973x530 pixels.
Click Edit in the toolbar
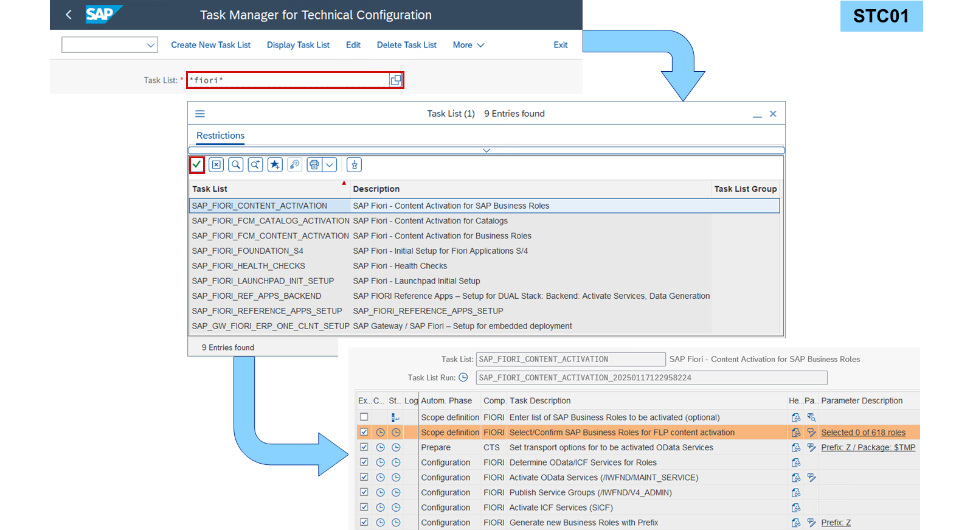(353, 45)
